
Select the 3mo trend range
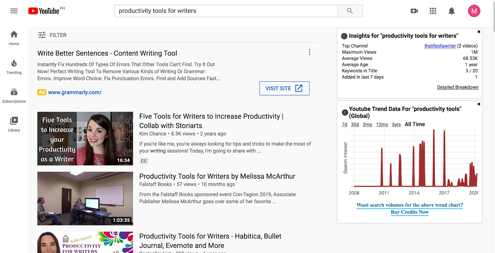coord(368,124)
